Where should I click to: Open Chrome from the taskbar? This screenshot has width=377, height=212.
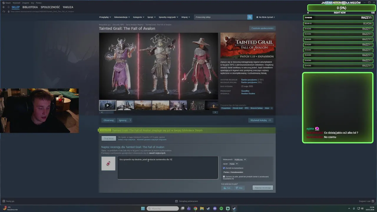(x=195, y=208)
